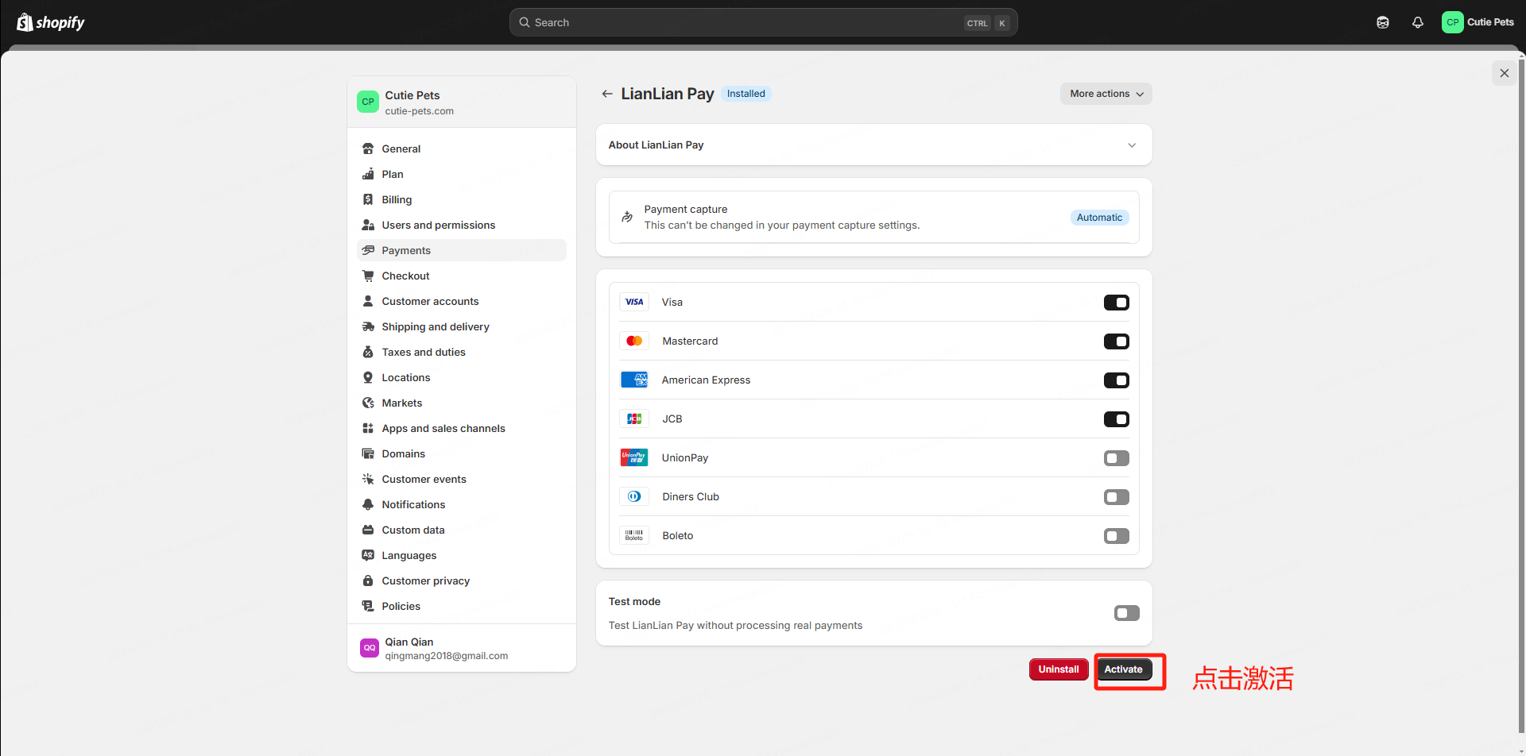The image size is (1526, 756).
Task: Open the Sidekick assistant icon in top bar
Action: point(1383,22)
